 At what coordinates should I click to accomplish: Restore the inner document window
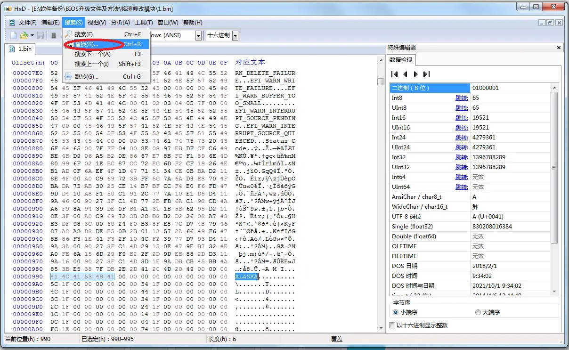(550, 23)
